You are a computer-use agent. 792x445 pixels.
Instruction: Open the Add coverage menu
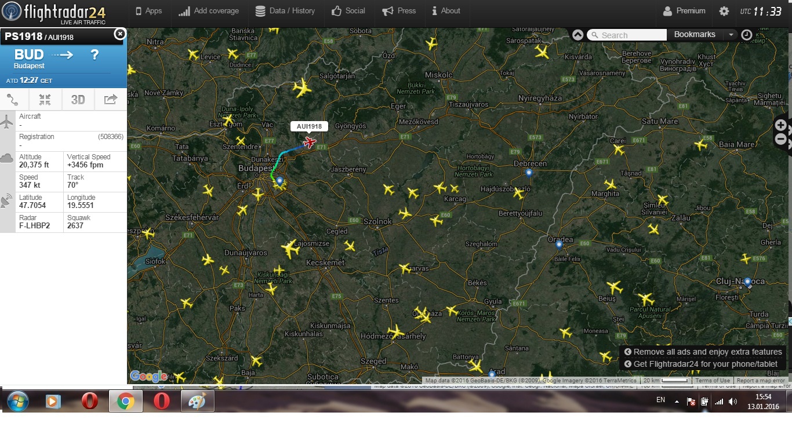click(209, 11)
